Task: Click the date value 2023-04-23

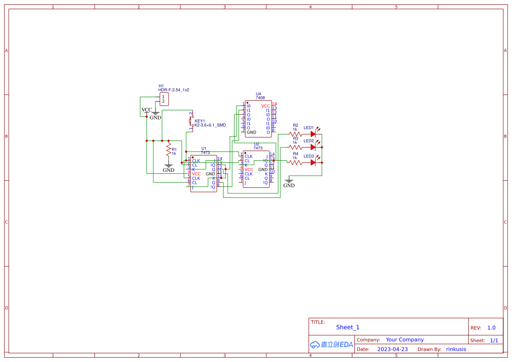Action: [392, 349]
